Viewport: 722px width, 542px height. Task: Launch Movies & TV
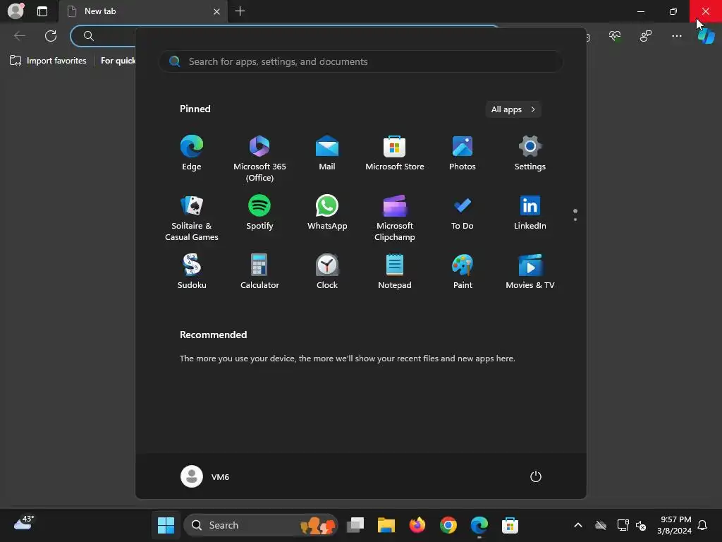[530, 272]
